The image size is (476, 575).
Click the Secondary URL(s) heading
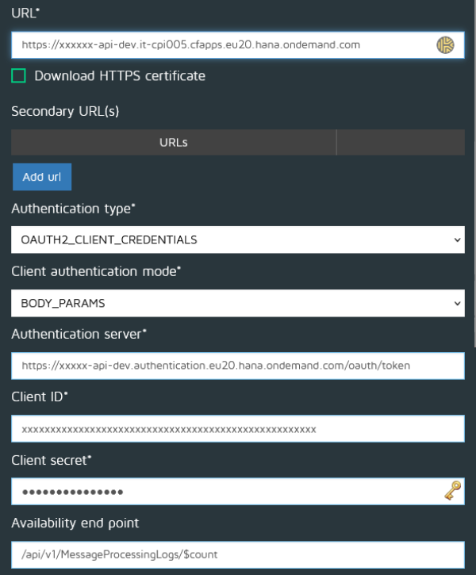click(x=65, y=112)
